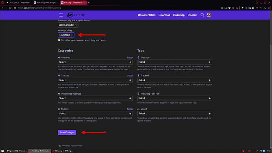Open the extensions cube icon
Screen dimensions: 272x153
pyautogui.click(x=257, y=8)
